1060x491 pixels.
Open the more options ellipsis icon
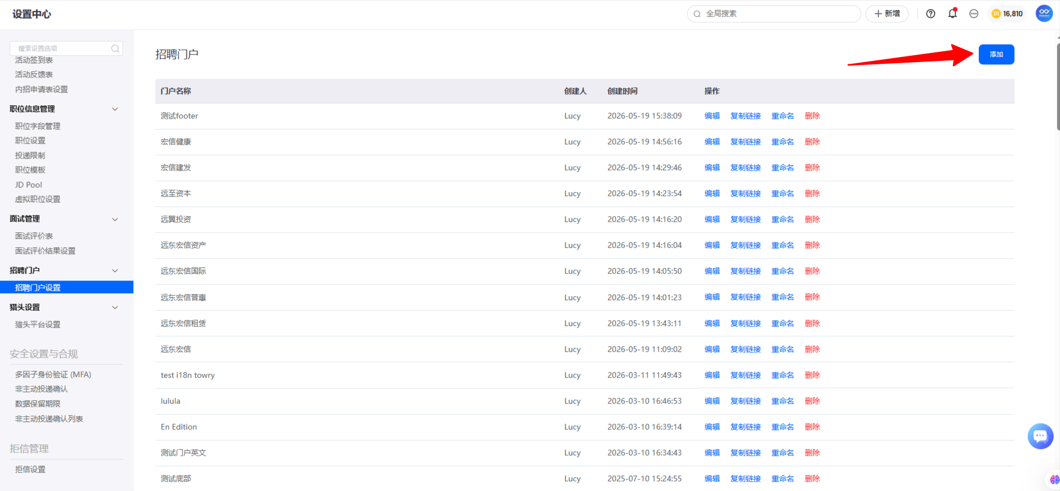coord(974,14)
